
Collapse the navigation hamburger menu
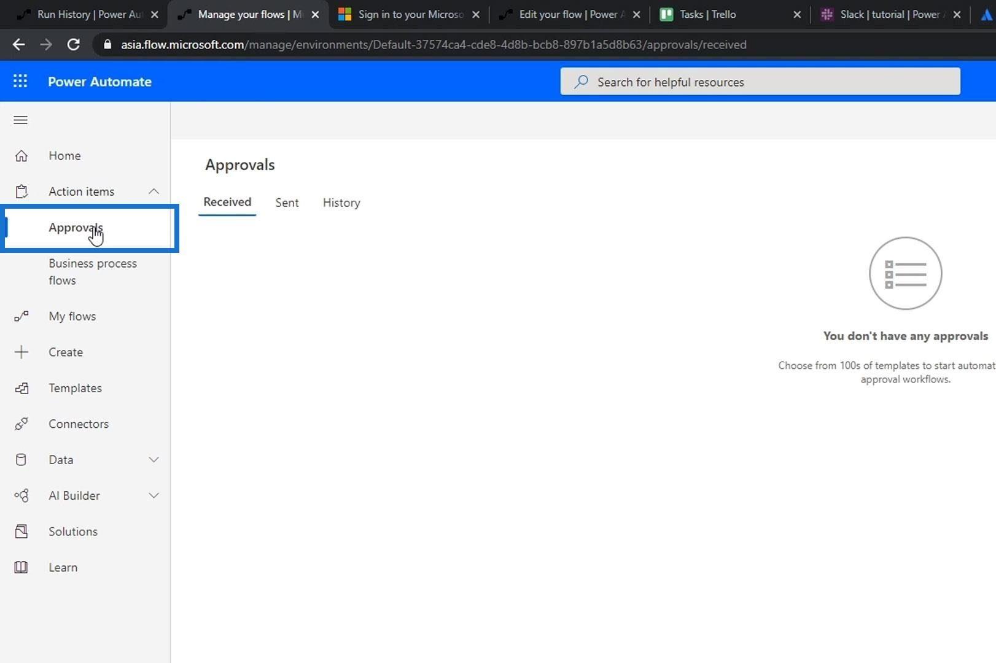(20, 120)
